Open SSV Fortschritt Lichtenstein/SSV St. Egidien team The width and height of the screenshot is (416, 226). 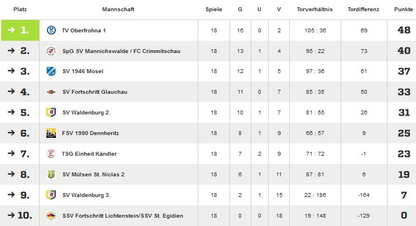123,216
